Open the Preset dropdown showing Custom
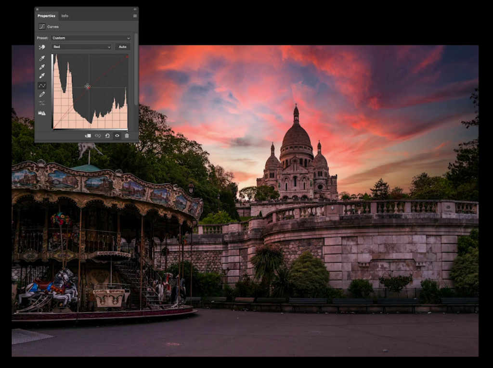493x368 pixels. coord(91,38)
